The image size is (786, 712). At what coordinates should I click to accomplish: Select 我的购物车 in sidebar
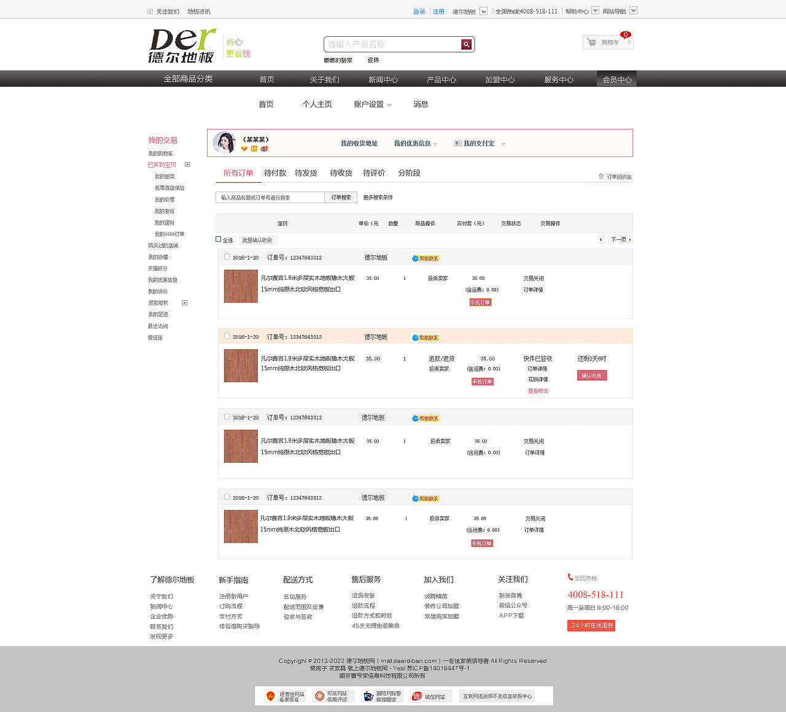click(x=160, y=153)
